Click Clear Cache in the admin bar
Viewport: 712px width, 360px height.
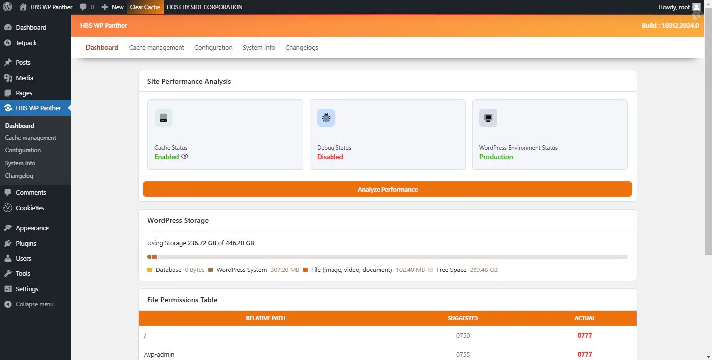click(x=145, y=7)
